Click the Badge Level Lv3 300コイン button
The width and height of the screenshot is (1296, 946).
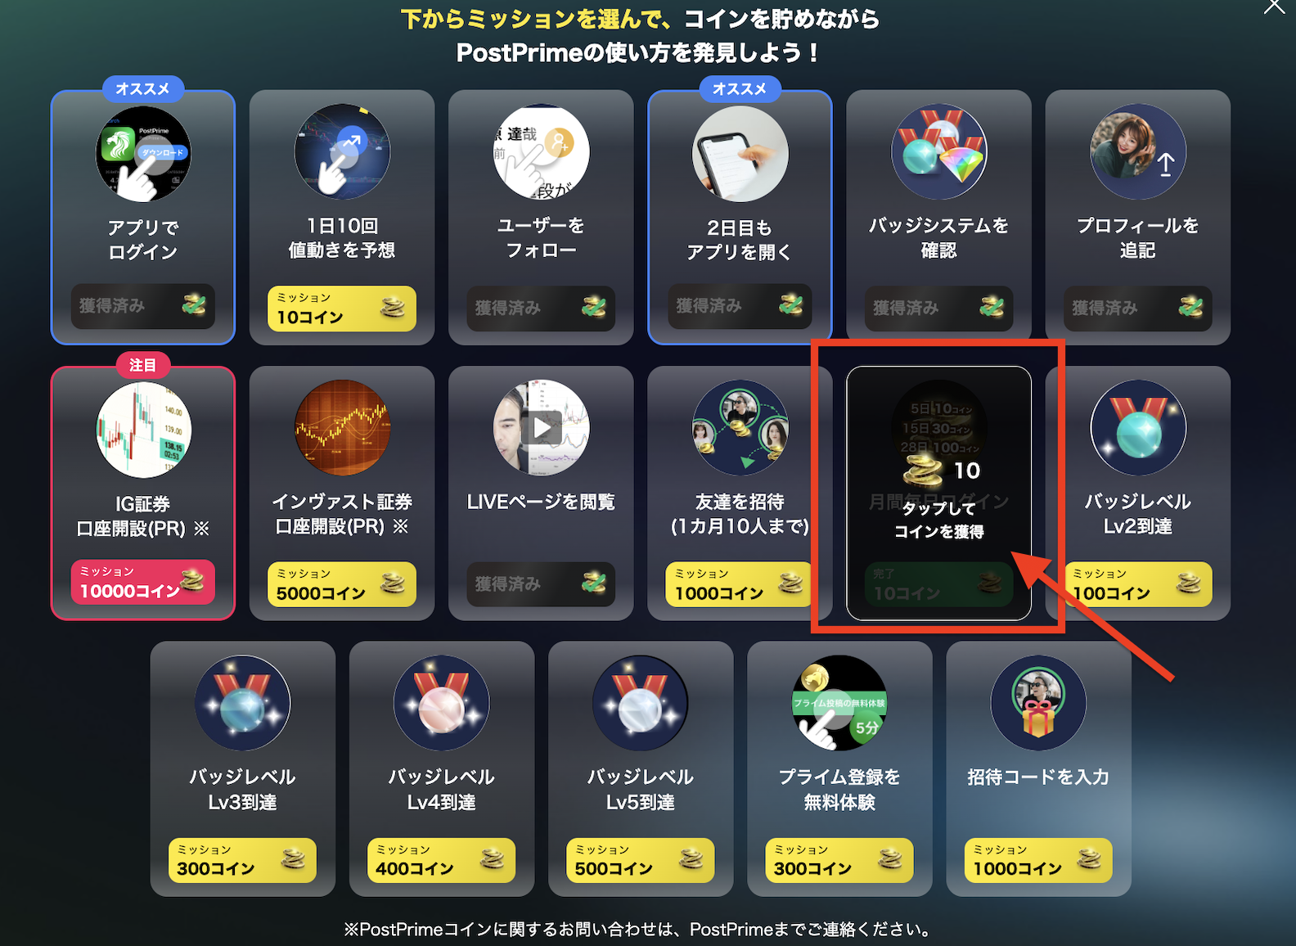tap(242, 860)
